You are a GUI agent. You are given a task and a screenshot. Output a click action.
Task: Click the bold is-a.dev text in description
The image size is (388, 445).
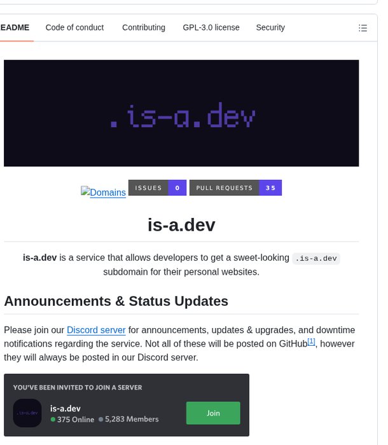[40, 257]
